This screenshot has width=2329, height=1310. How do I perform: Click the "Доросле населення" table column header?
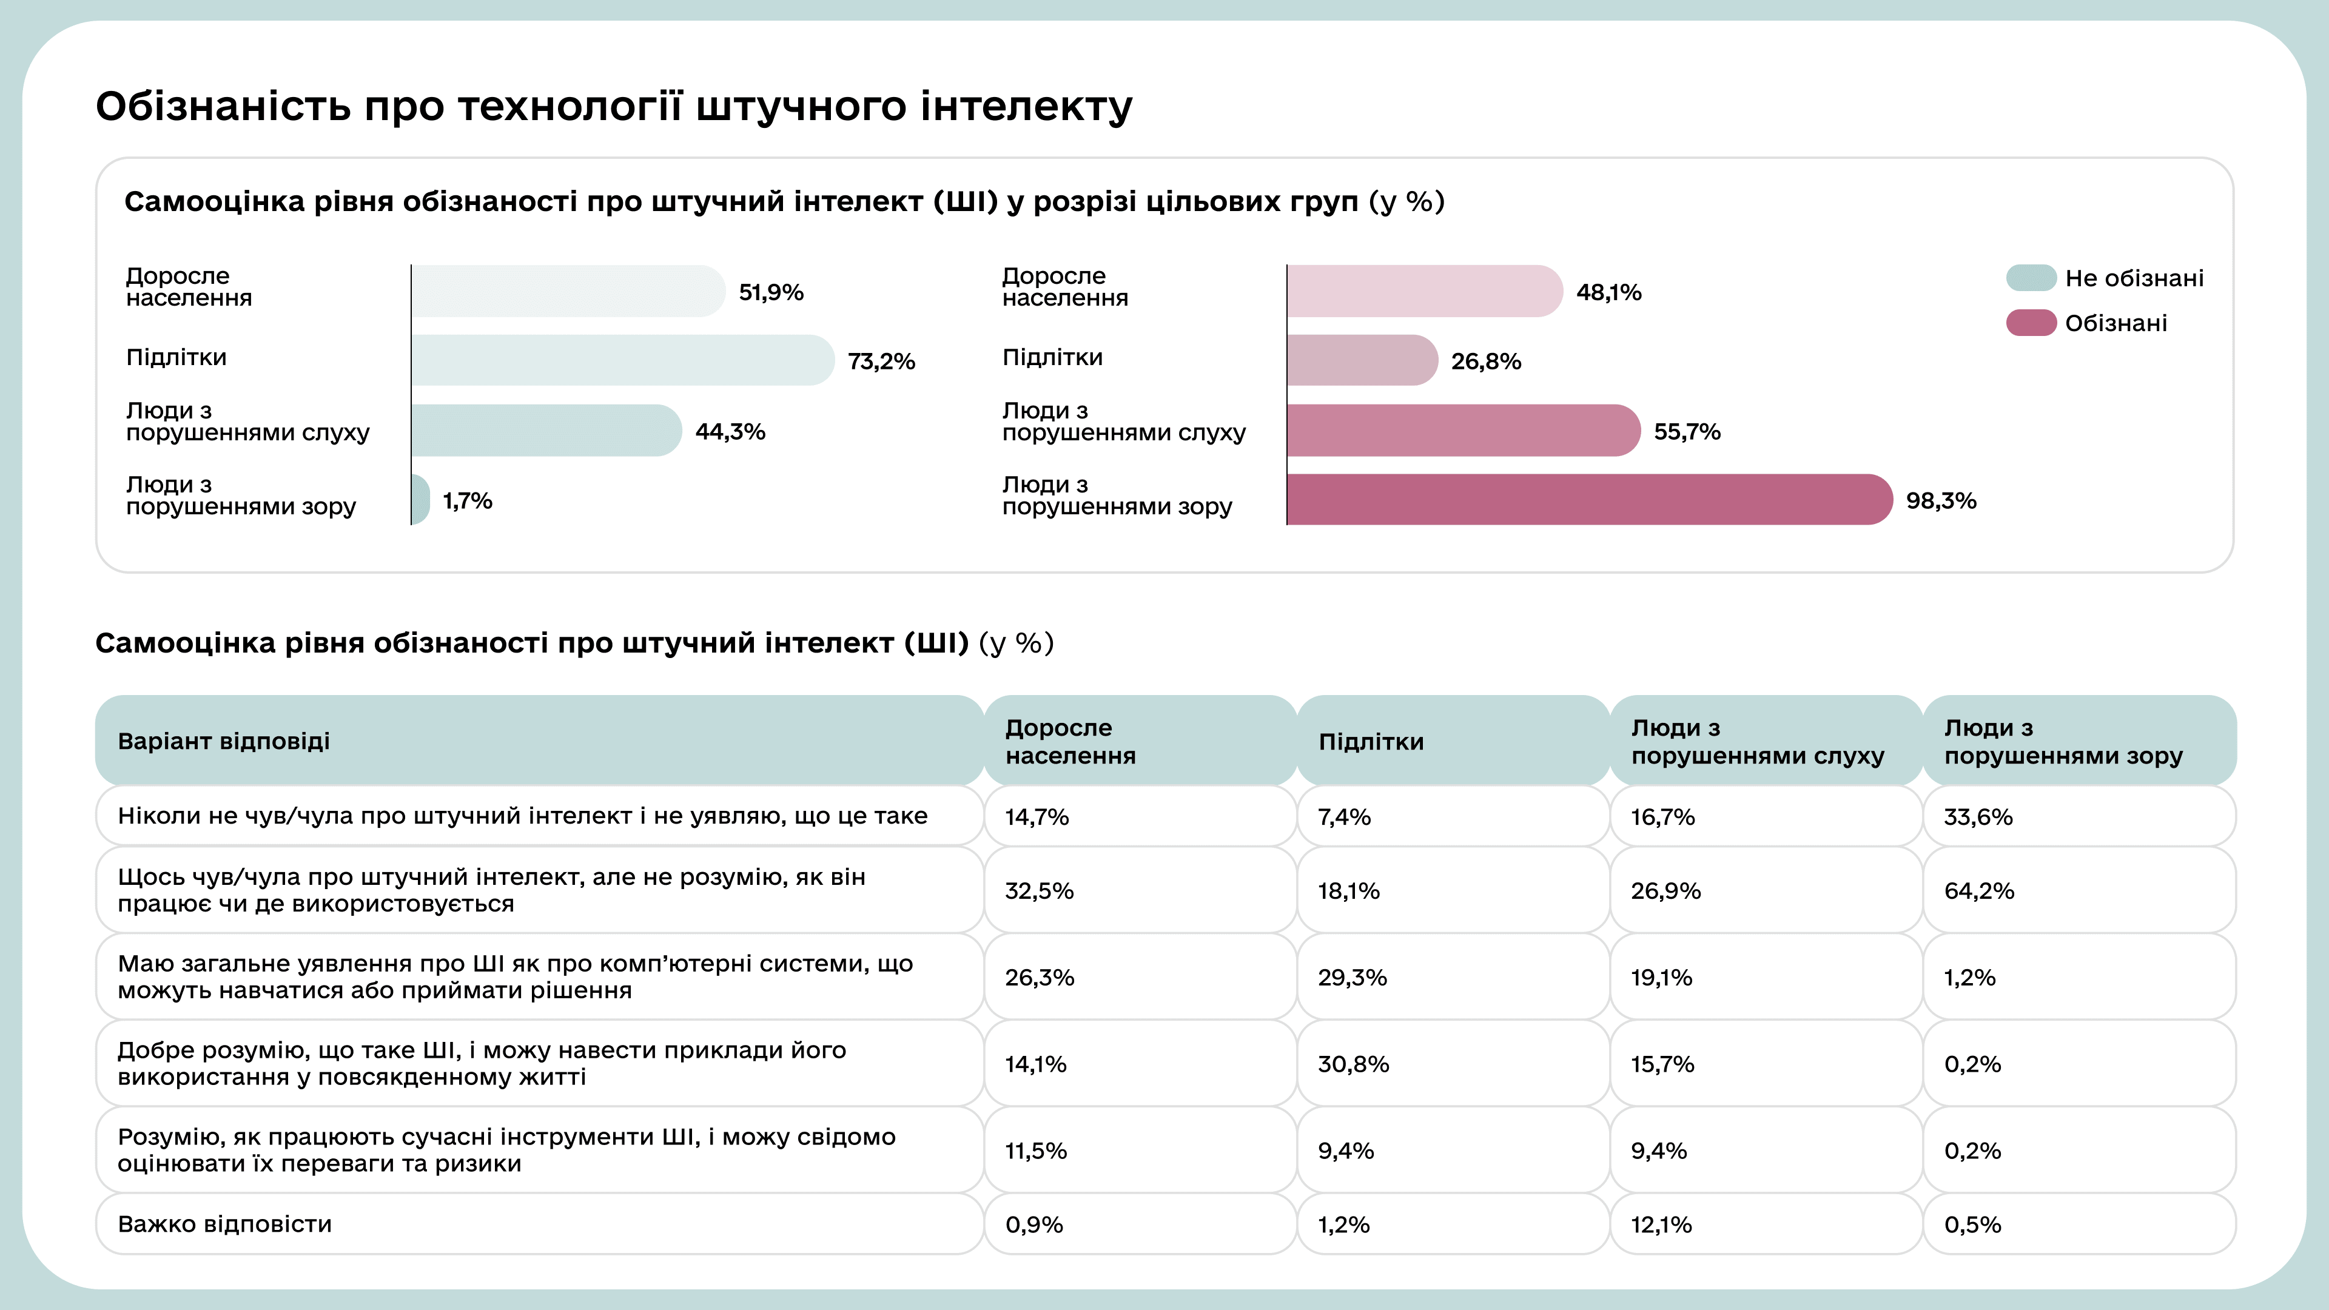[1070, 741]
